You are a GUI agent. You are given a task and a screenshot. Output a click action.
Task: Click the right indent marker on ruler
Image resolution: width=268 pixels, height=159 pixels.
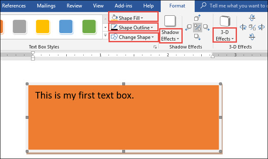click(212, 56)
